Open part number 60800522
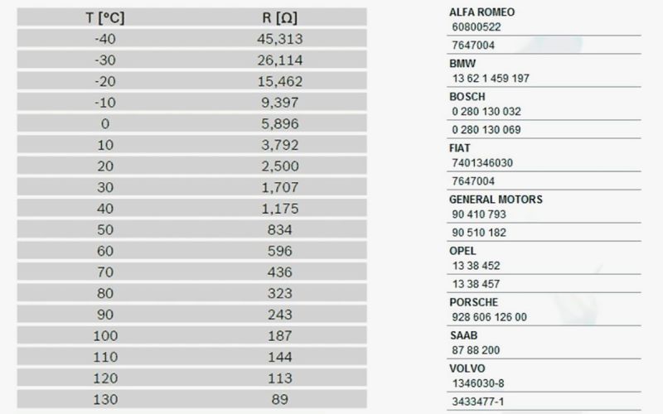 476,27
